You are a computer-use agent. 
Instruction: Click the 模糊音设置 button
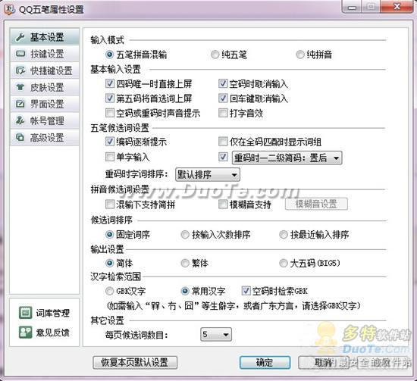pyautogui.click(x=316, y=204)
